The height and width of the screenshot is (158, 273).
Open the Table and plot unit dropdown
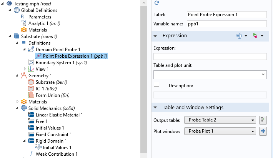210,75
